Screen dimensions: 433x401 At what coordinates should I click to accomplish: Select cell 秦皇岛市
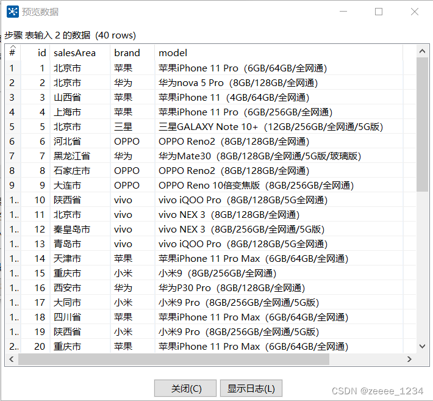80,229
